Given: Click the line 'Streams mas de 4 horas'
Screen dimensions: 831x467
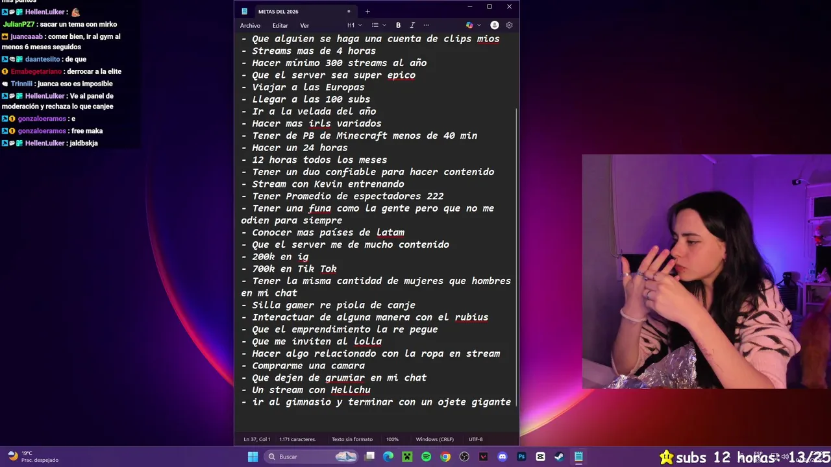Looking at the screenshot, I should tap(308, 51).
